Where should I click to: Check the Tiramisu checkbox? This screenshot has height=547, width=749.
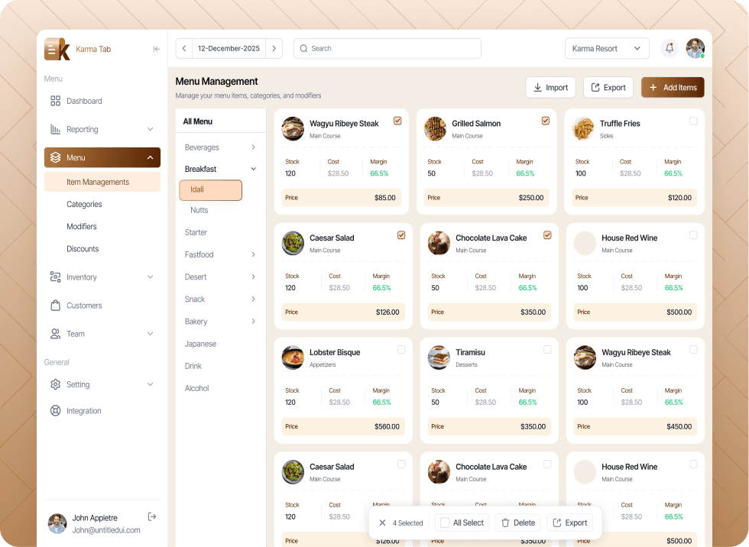point(547,350)
